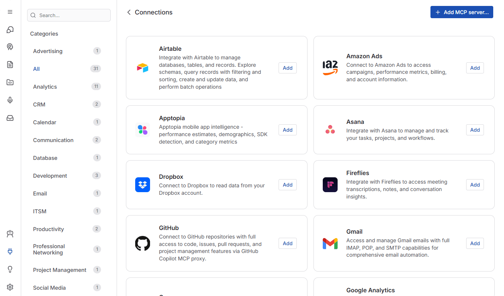Open the inbox tray icon in sidebar
This screenshot has height=296, width=504.
coord(10,118)
